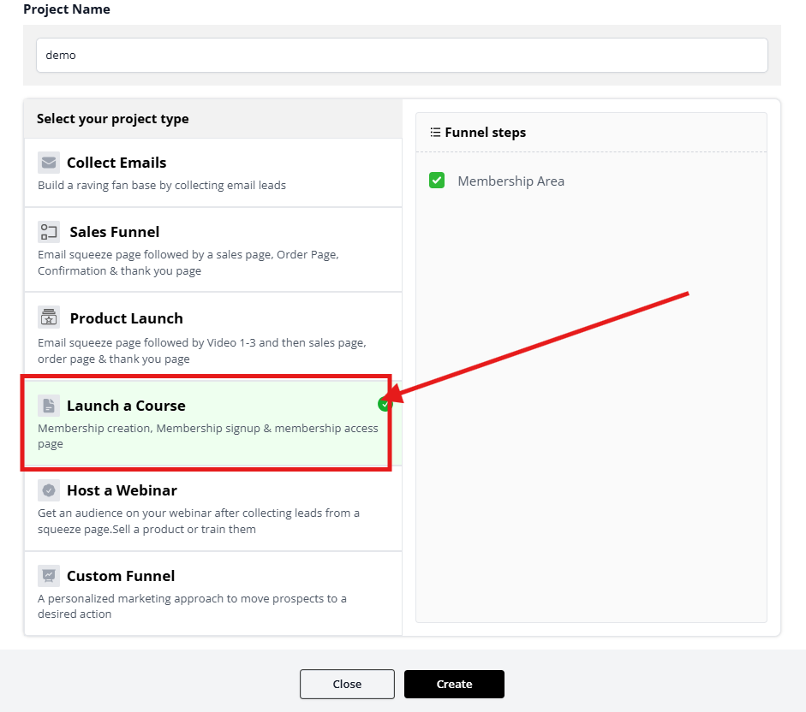Image resolution: width=806 pixels, height=712 pixels.
Task: Click the 'Email squeeze page followed by Video 1-3' description
Action: pos(202,351)
